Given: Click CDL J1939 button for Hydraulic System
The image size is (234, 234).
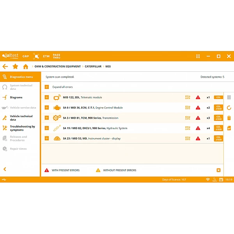Looking at the screenshot, I should click(218, 128).
